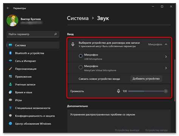Click the Центр обновления Windows icon
Screen dimensions: 179x136
11,124
